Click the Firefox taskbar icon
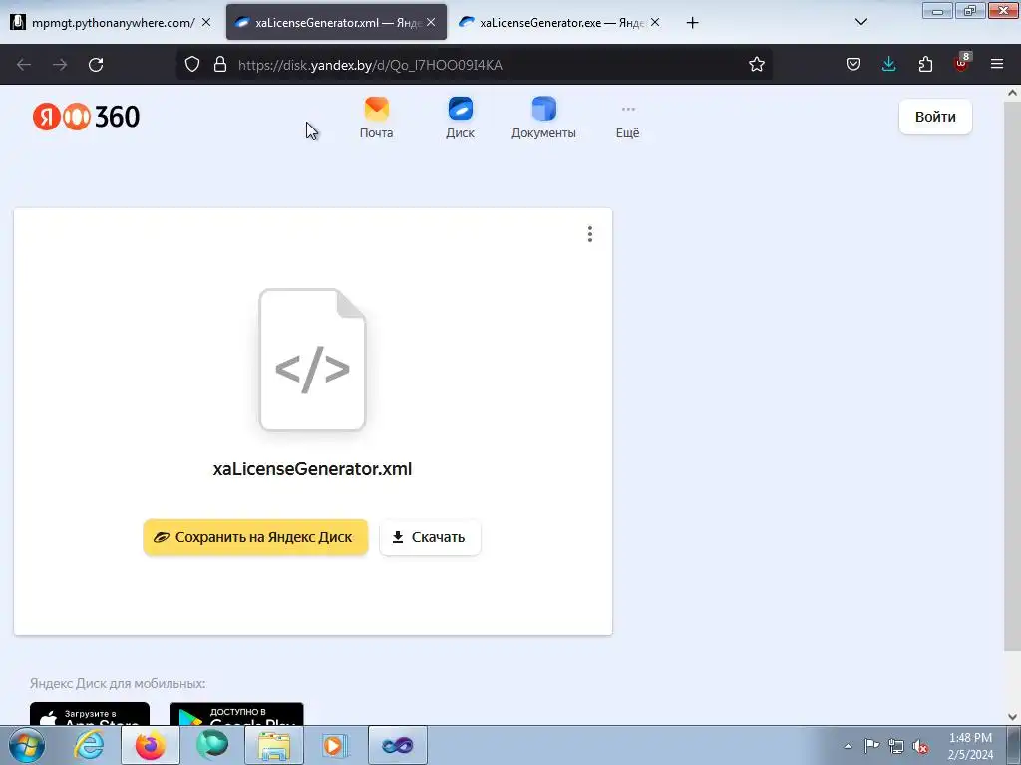 pyautogui.click(x=151, y=745)
